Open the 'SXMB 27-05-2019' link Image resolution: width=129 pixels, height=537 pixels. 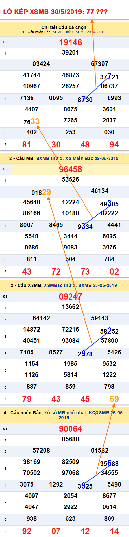click(97, 285)
